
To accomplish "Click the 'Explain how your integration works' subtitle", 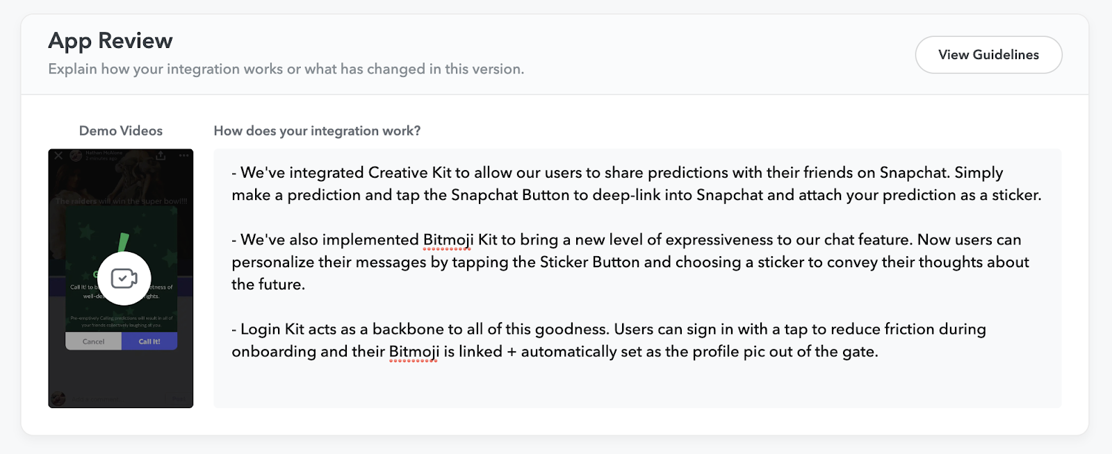I will [x=286, y=69].
